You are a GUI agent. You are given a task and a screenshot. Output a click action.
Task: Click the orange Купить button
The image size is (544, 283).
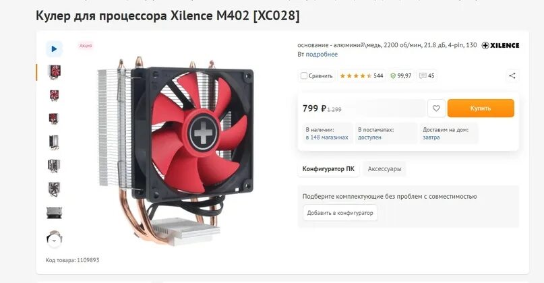click(x=481, y=108)
